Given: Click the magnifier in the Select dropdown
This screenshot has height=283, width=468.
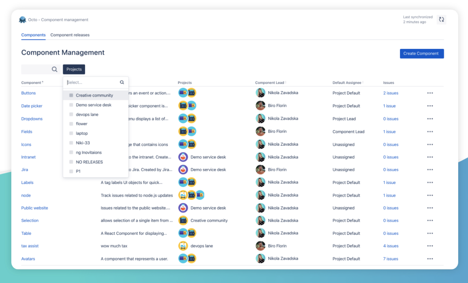Looking at the screenshot, I should point(122,82).
